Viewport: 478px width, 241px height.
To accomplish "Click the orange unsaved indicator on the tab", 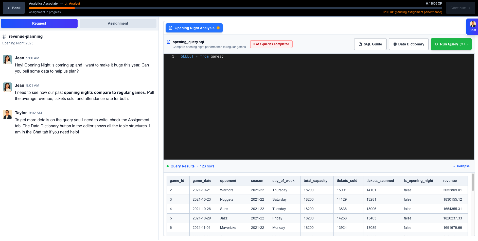I will pos(218,28).
